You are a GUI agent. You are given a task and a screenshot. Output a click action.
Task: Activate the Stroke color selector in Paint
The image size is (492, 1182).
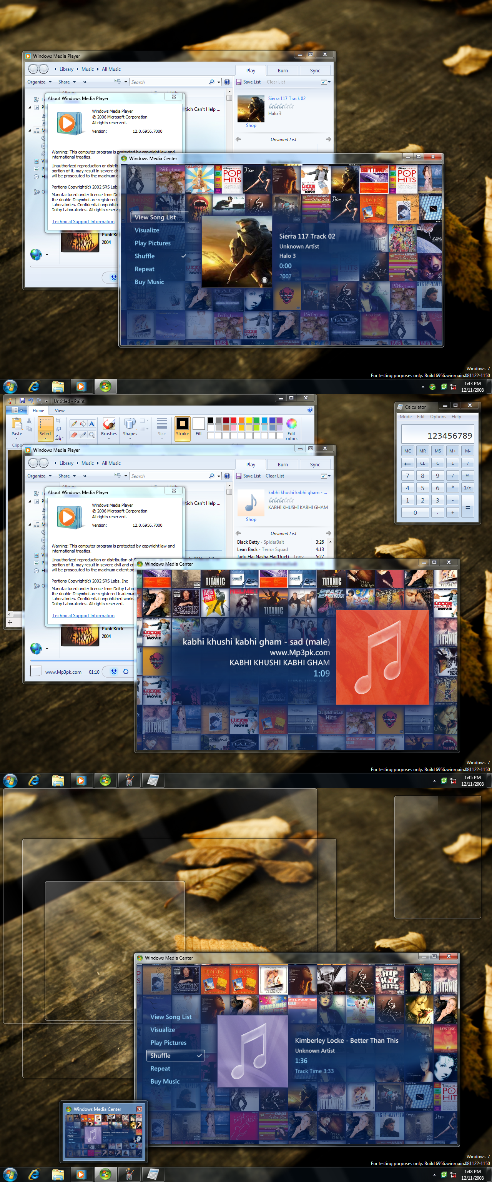[183, 429]
